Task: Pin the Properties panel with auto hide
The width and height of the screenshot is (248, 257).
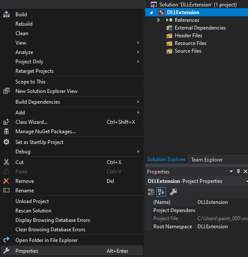Action: point(238,171)
